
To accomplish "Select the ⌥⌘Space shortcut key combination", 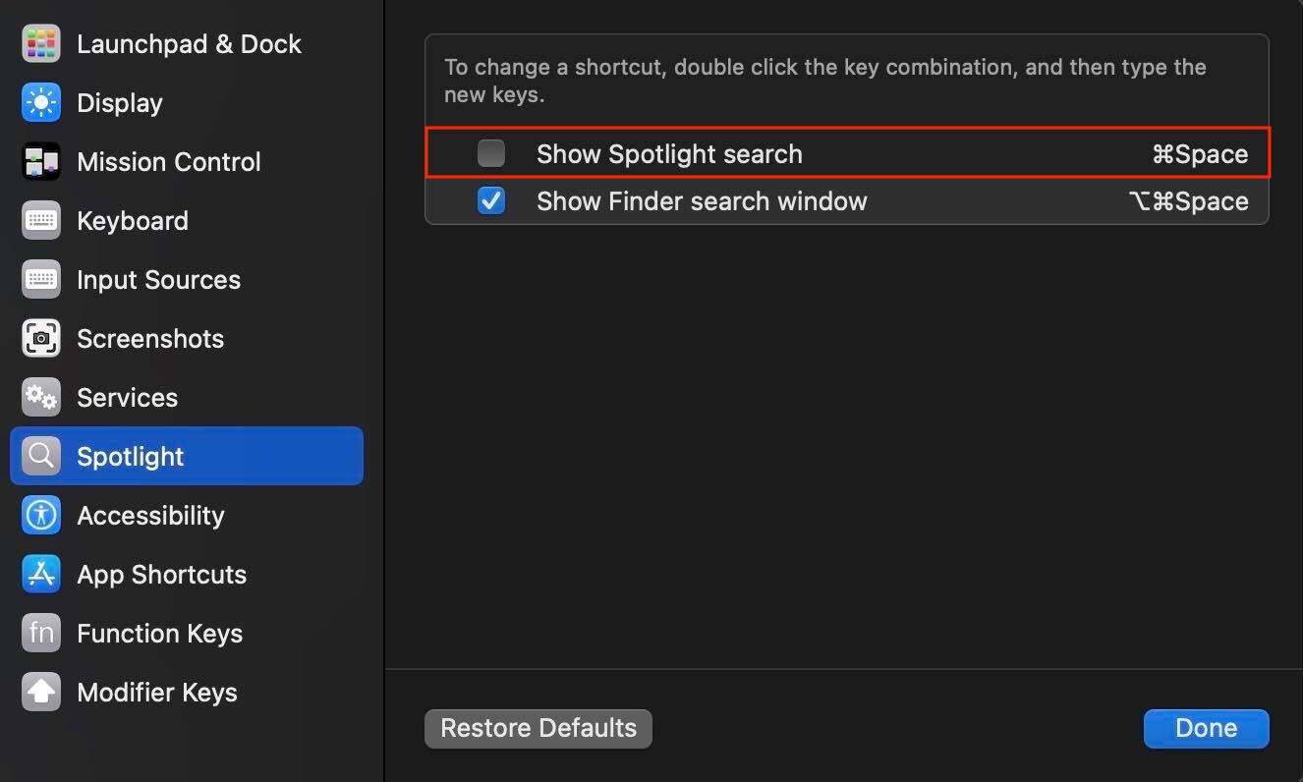I will point(1188,201).
